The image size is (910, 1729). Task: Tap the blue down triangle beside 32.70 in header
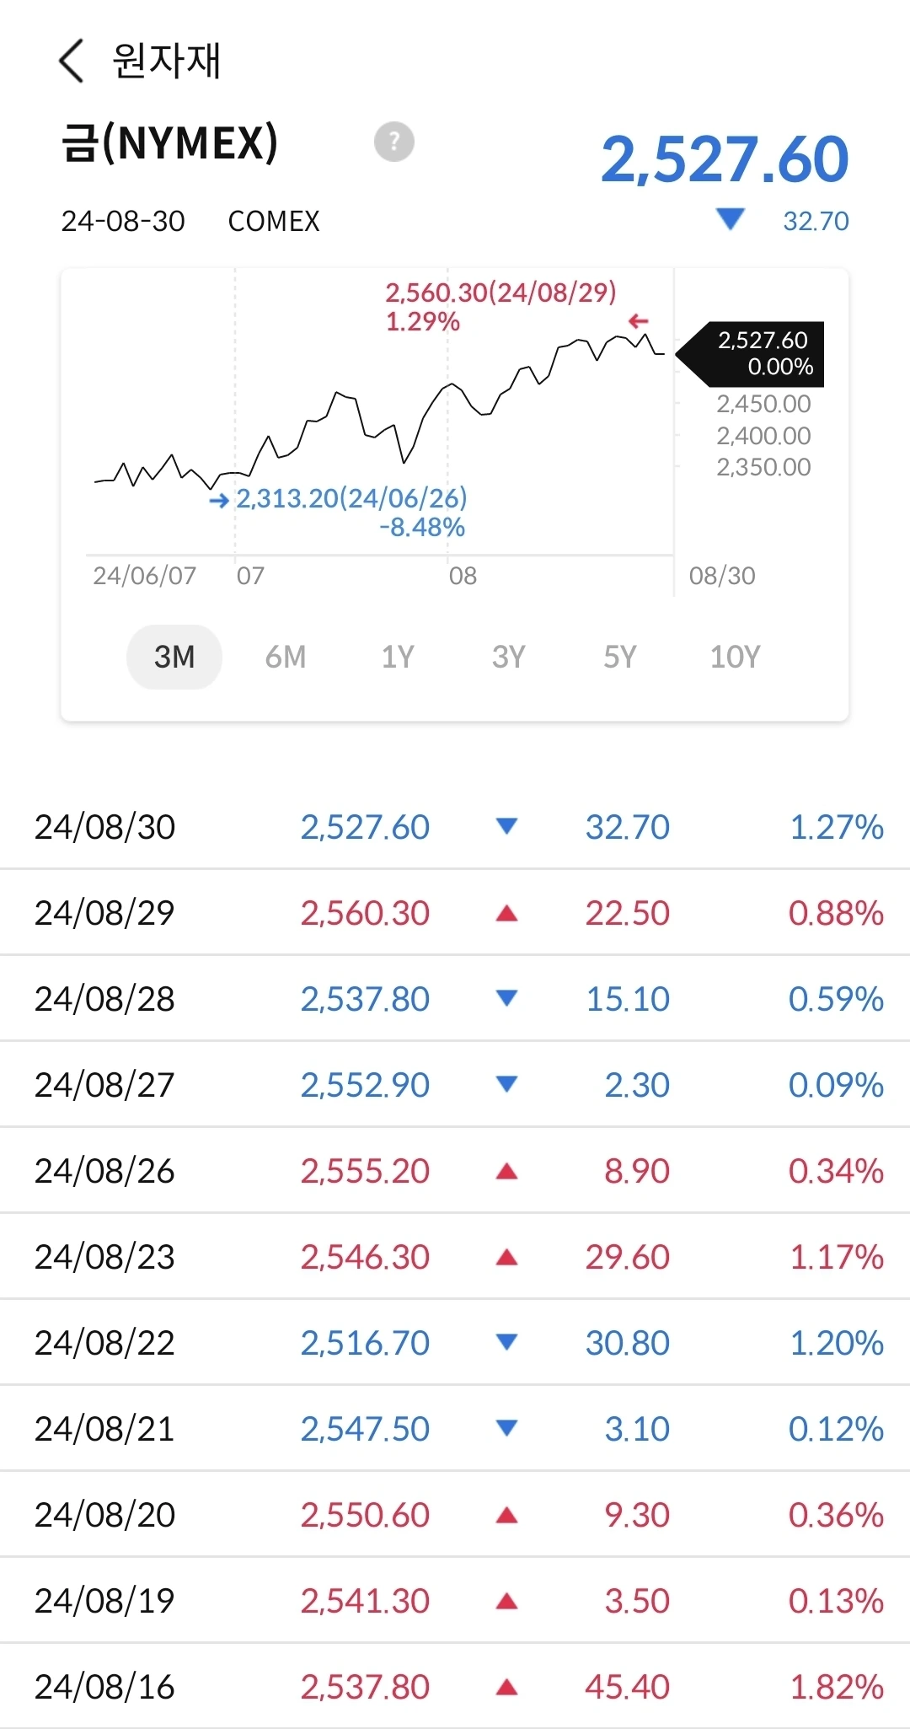point(730,220)
